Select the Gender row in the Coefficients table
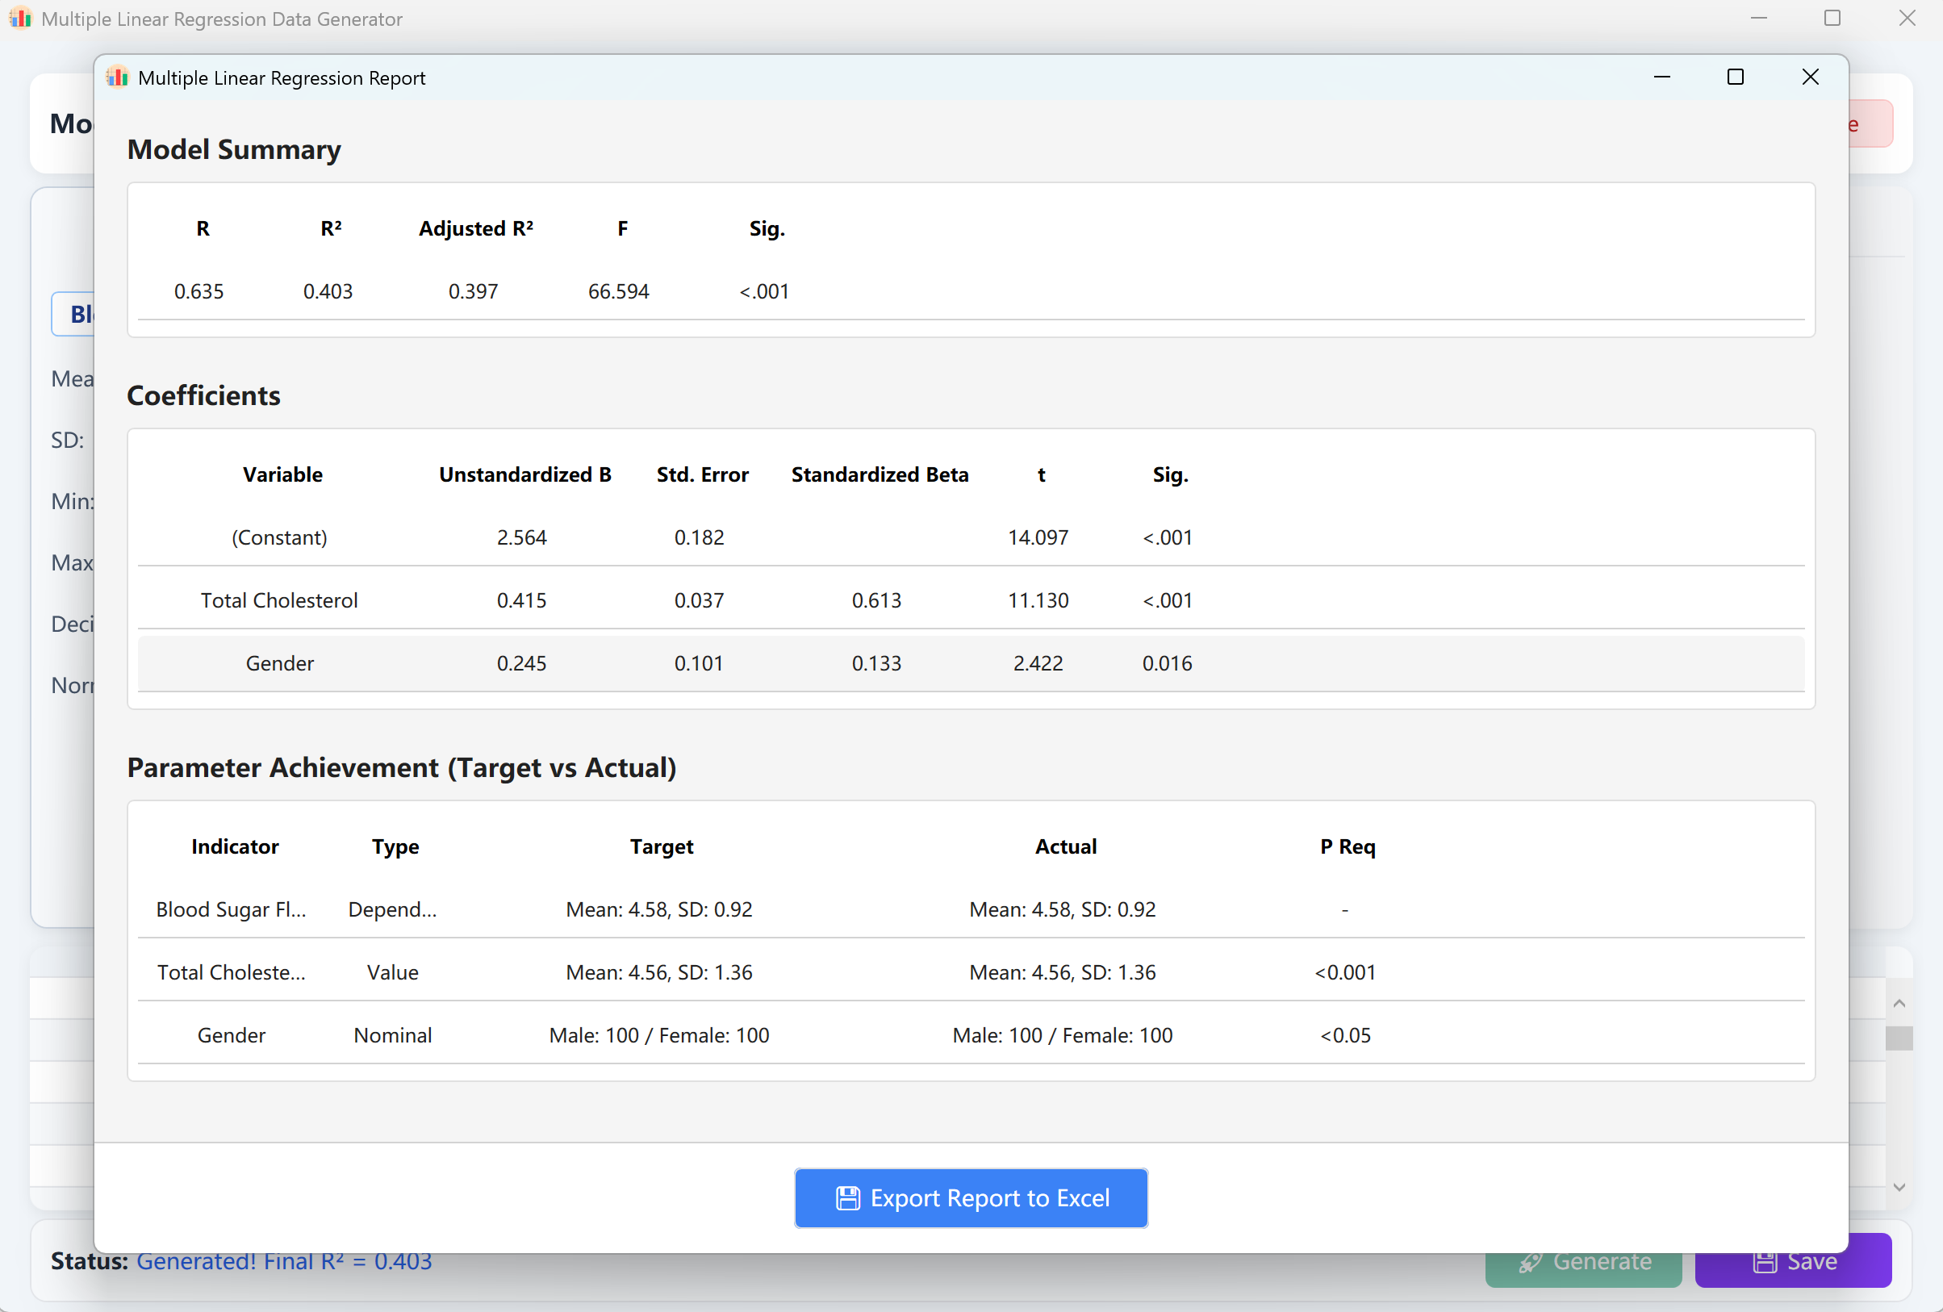The image size is (1943, 1312). pyautogui.click(x=971, y=663)
